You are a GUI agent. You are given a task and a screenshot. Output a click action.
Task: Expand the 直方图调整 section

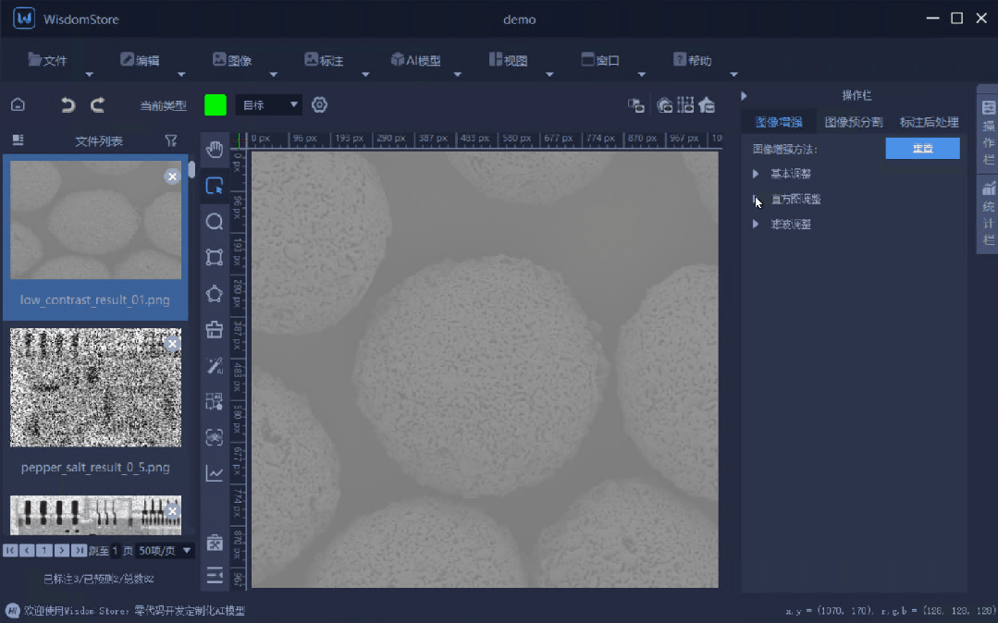pyautogui.click(x=756, y=199)
